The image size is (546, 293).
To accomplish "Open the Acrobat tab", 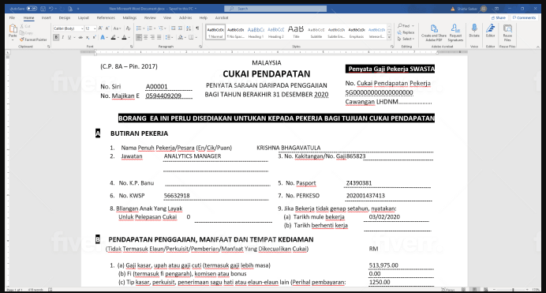I will (222, 17).
